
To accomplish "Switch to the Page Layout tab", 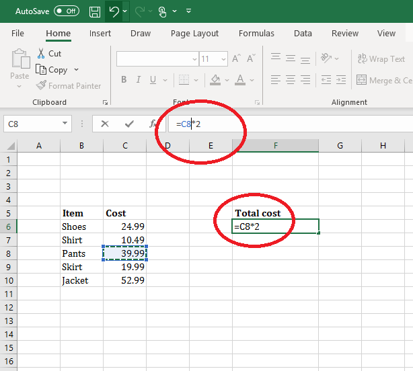I will tap(194, 33).
